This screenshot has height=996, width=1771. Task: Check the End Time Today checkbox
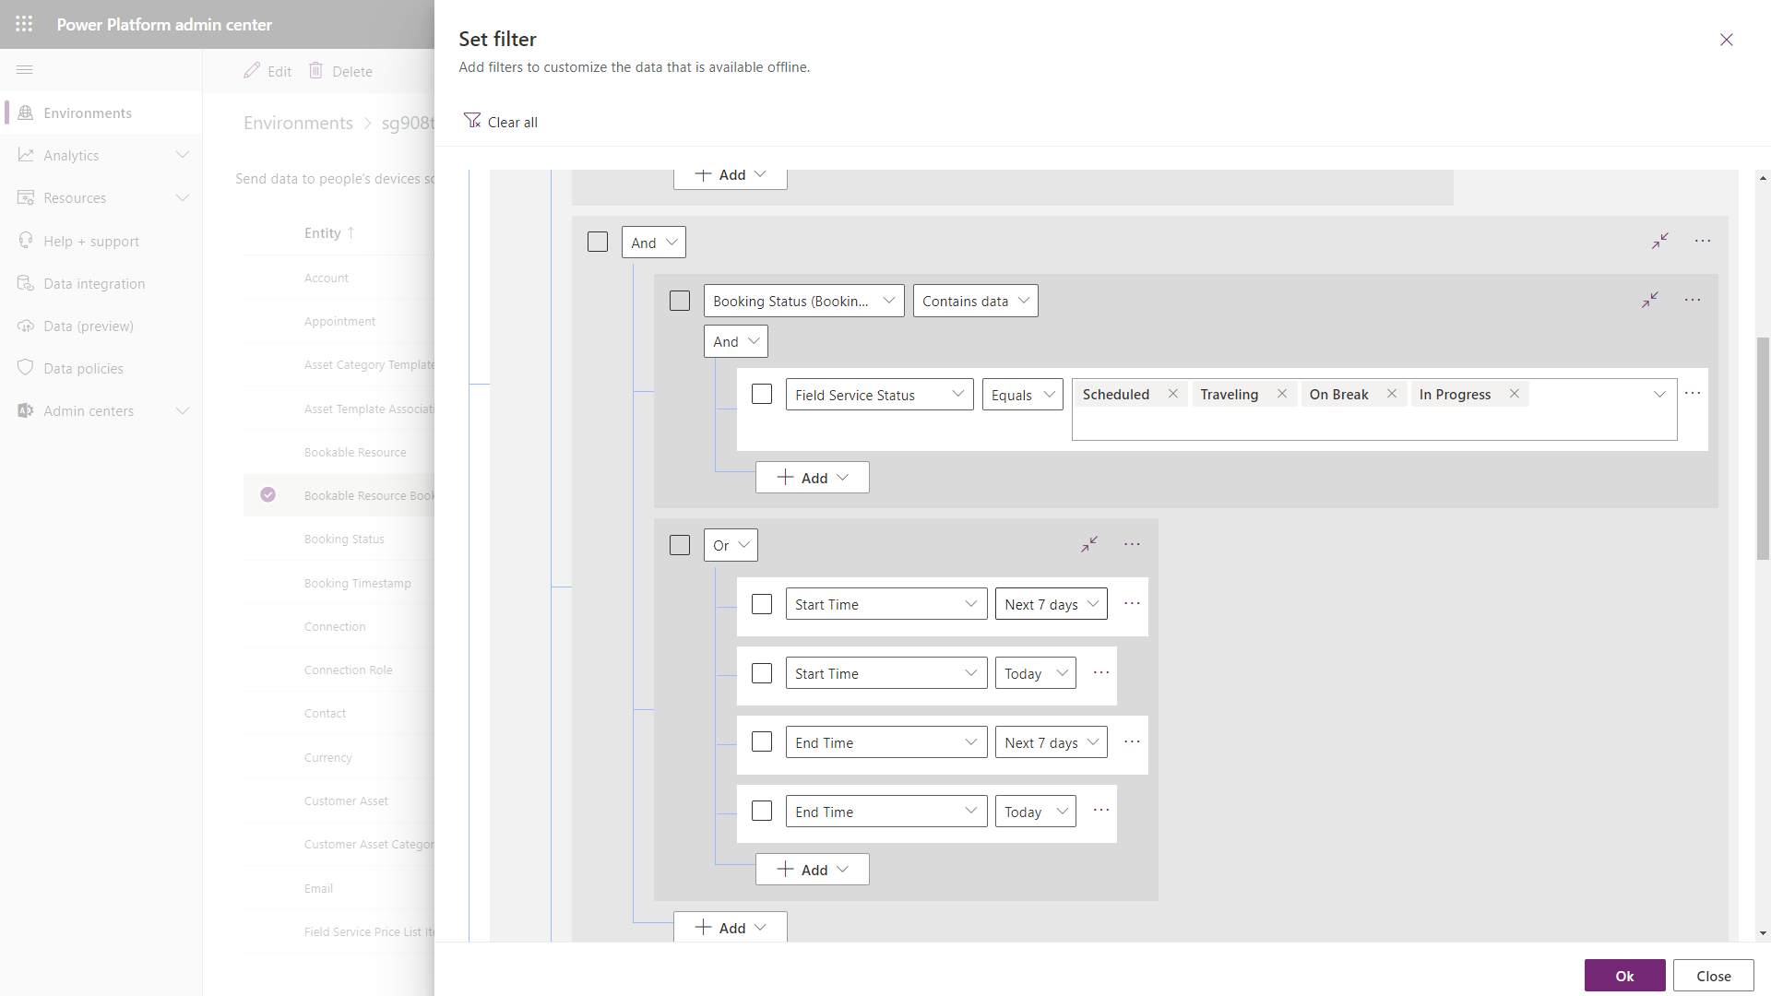pyautogui.click(x=762, y=811)
